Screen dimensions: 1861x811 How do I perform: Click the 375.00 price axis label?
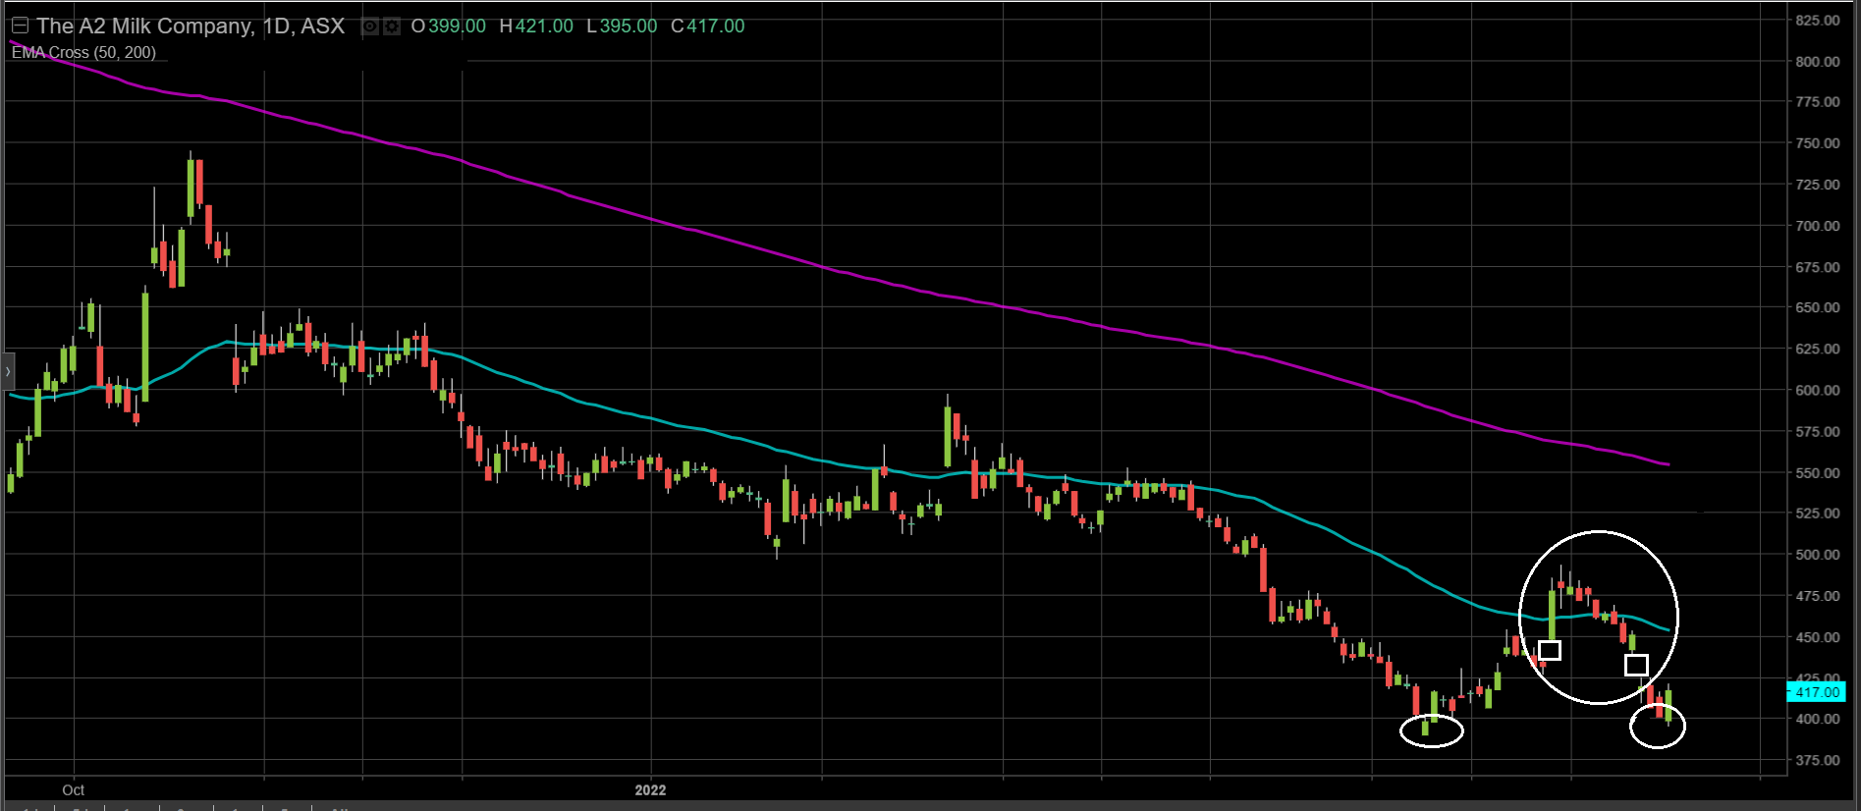[x=1818, y=760]
